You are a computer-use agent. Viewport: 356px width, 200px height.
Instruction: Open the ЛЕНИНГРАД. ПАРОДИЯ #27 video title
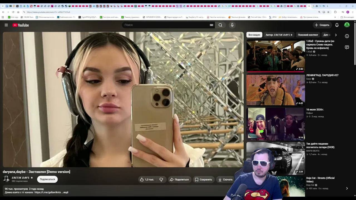322,75
